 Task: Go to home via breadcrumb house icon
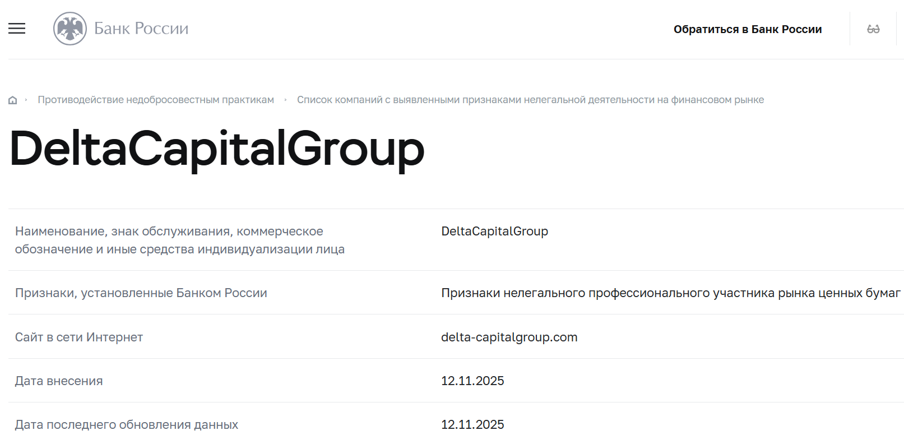(x=12, y=100)
